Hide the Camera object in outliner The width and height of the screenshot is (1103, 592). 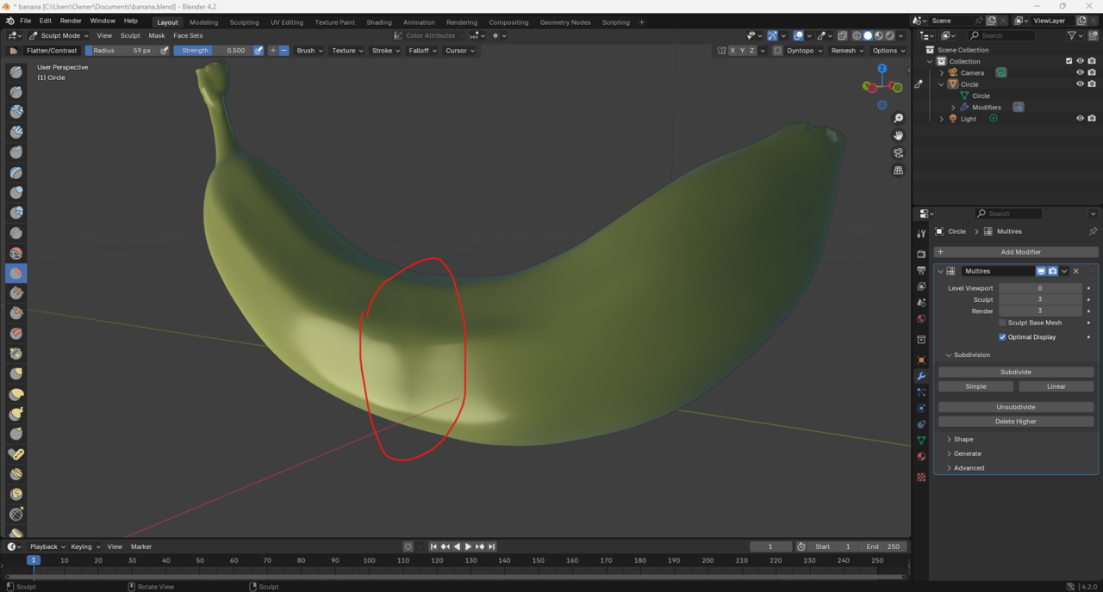(x=1080, y=73)
